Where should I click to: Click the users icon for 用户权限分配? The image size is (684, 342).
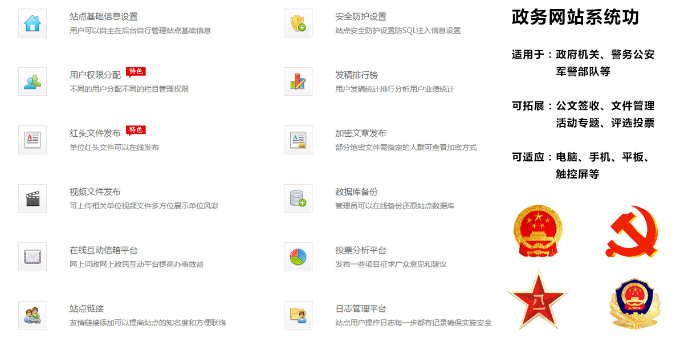pos(32,82)
